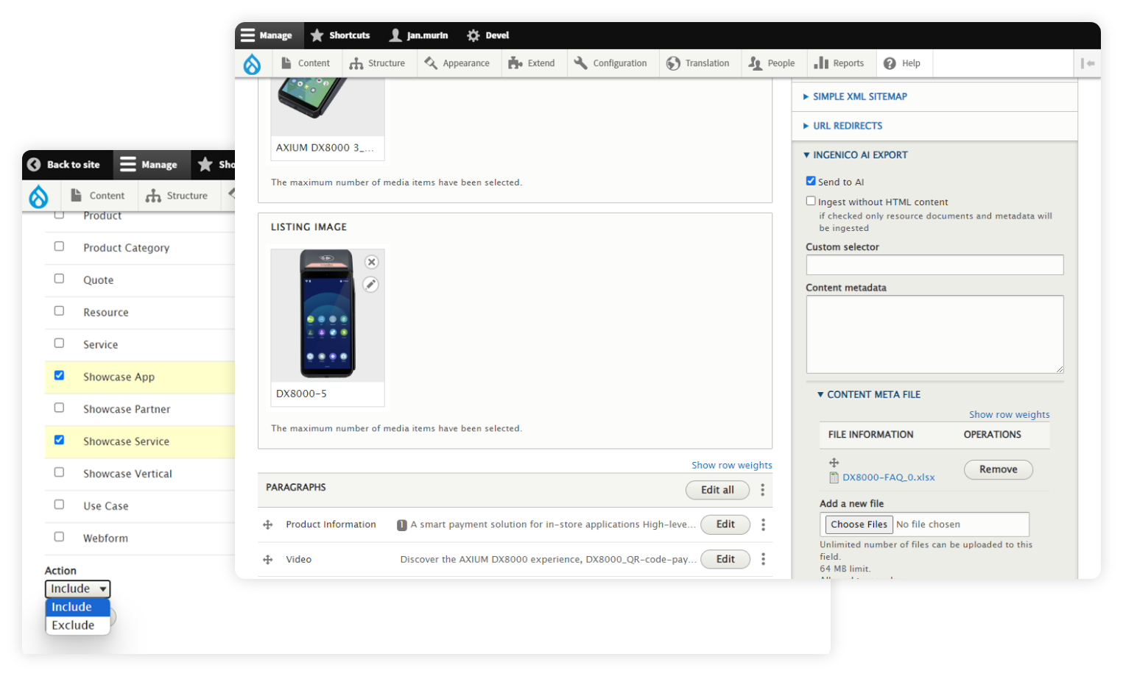Image resolution: width=1123 pixels, height=679 pixels.
Task: Open the Paragraphs header options menu
Action: click(762, 490)
